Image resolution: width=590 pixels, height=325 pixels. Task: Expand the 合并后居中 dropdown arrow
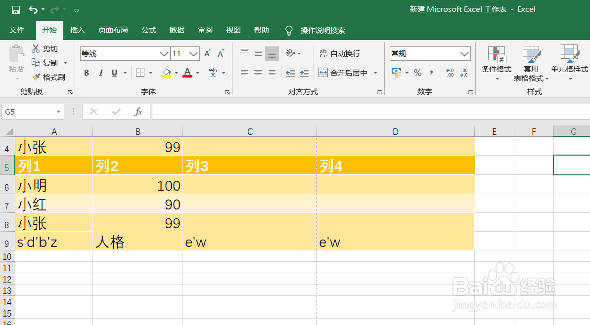375,73
